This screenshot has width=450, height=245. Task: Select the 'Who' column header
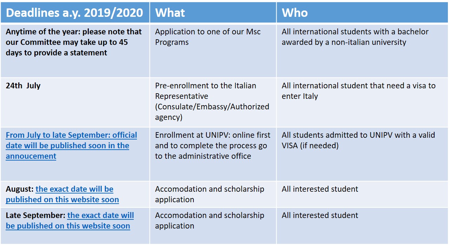coord(363,13)
